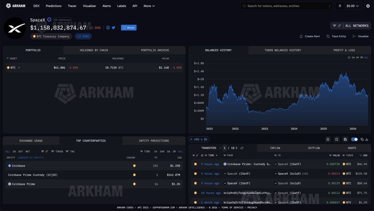This screenshot has height=211, width=374.
Task: Open TOKEN filter in counterparties
Action: (56, 151)
